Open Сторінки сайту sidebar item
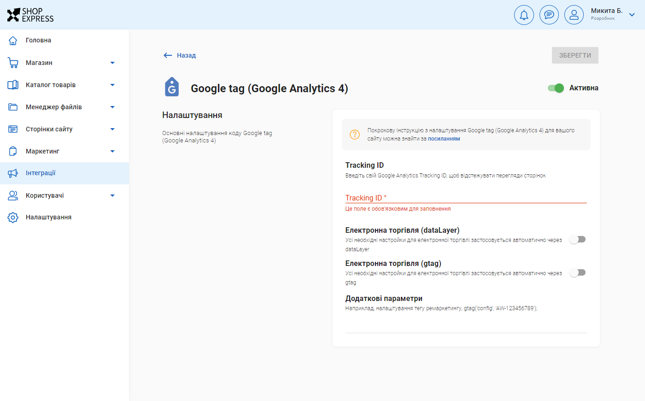The width and height of the screenshot is (645, 401). coord(64,129)
